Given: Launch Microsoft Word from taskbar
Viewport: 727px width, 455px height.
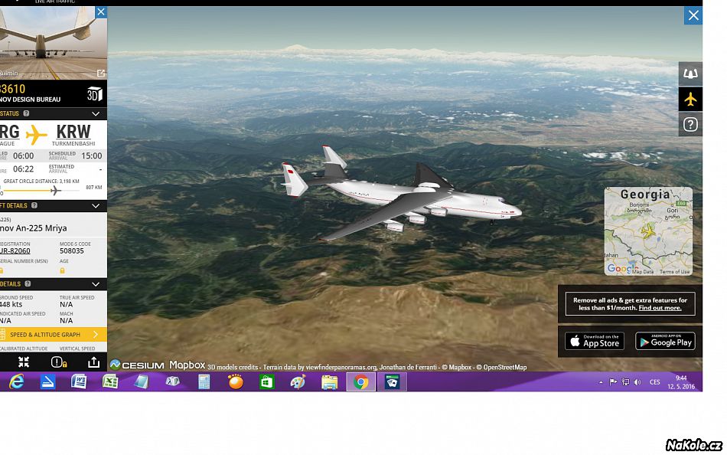Looking at the screenshot, I should 79,381.
